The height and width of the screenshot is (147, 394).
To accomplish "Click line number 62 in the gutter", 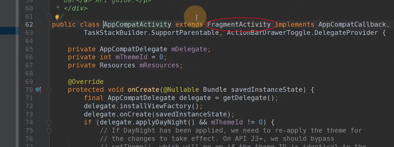I will [29, 25].
